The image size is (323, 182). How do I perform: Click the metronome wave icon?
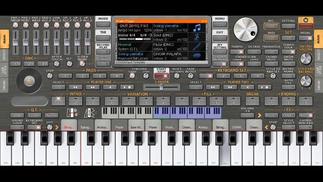90,113
